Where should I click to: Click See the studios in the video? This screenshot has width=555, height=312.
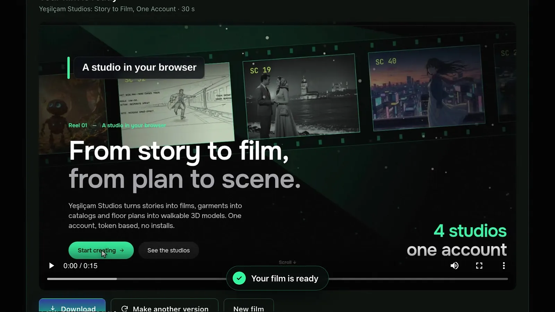[169, 250]
